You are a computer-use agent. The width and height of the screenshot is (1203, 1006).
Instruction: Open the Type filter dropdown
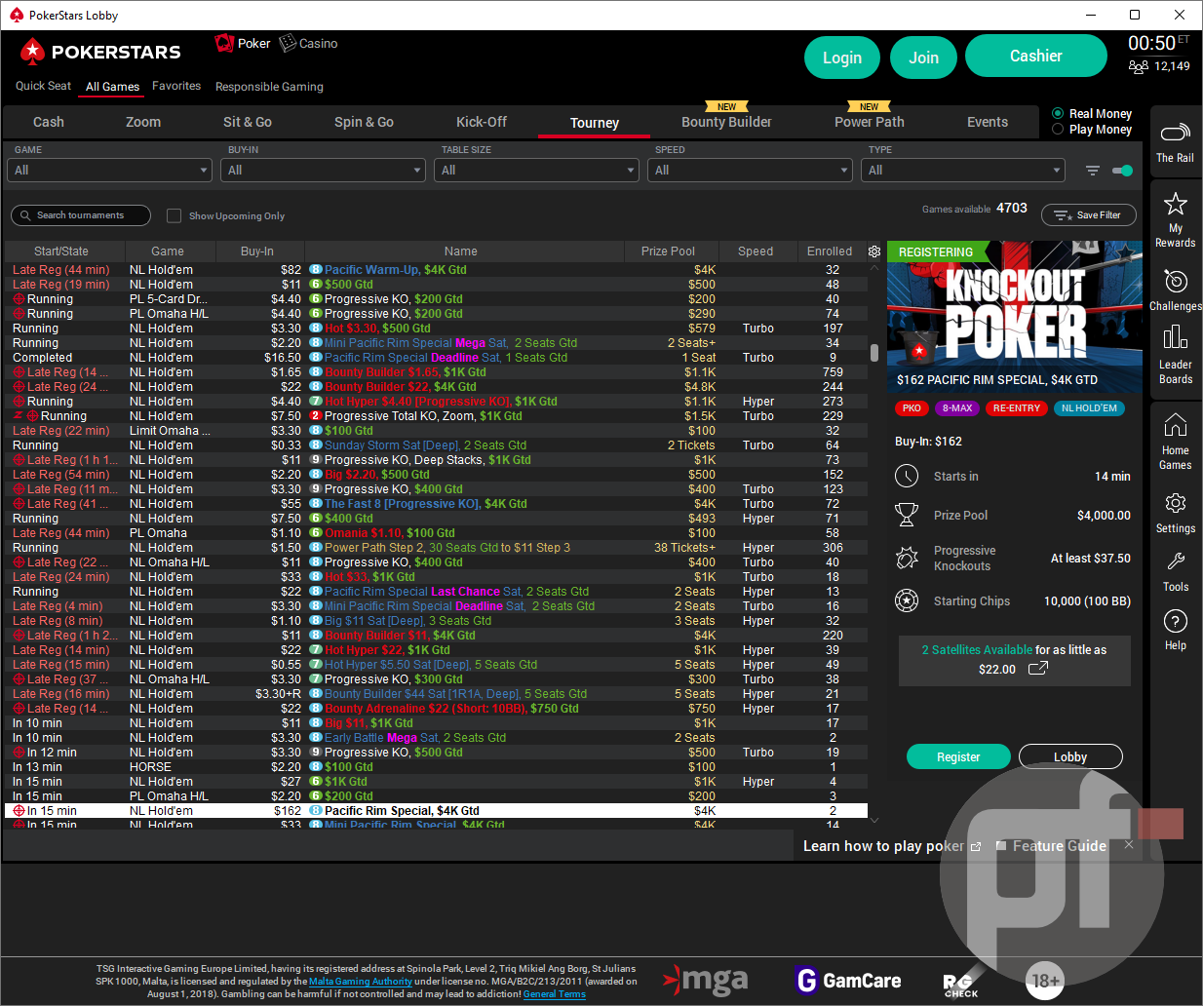pyautogui.click(x=963, y=170)
